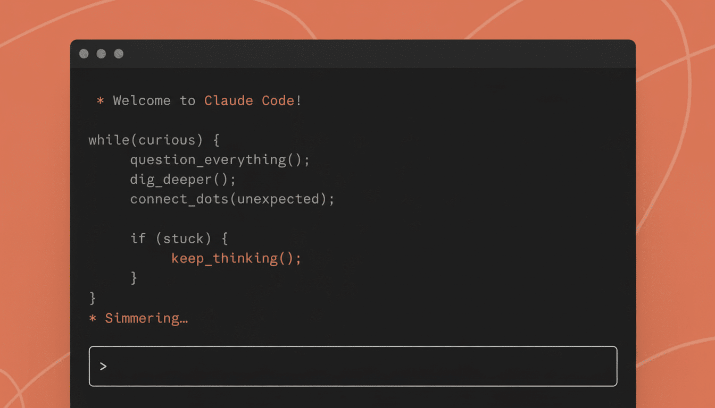Viewport: 715px width, 408px height.
Task: Collapse the if block closing brace
Action: (x=134, y=277)
